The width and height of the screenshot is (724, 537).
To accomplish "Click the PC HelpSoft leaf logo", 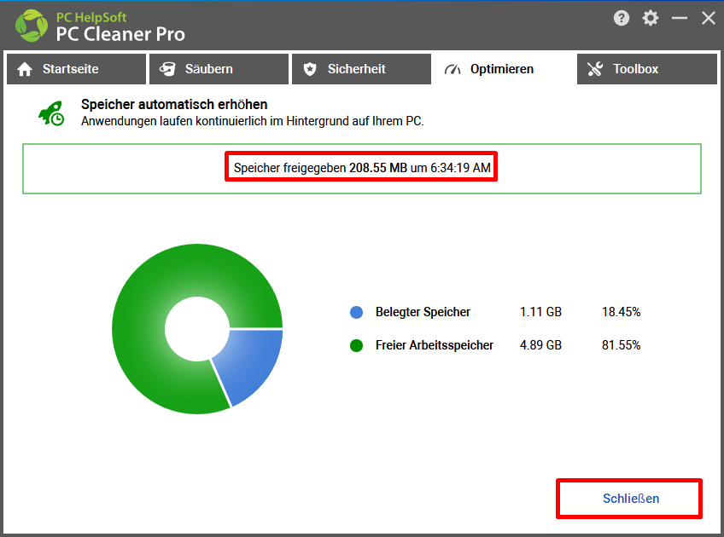I will click(32, 26).
